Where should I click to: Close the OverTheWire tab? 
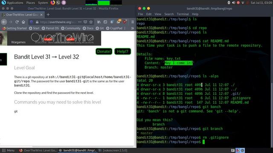coord(41,15)
